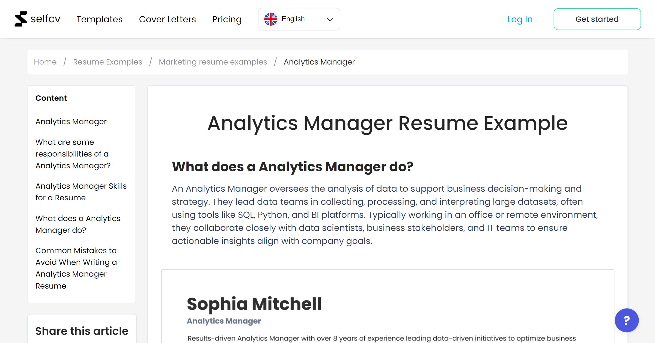Image resolution: width=655 pixels, height=343 pixels.
Task: Navigate to Home via breadcrumb
Action: pos(45,62)
